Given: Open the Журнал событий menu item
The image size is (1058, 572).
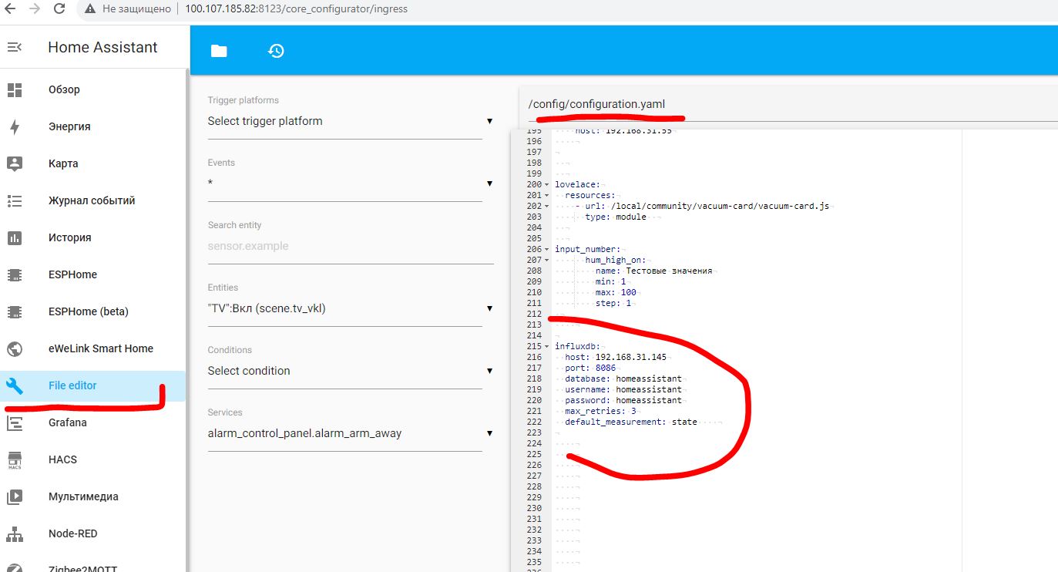Looking at the screenshot, I should 92,200.
